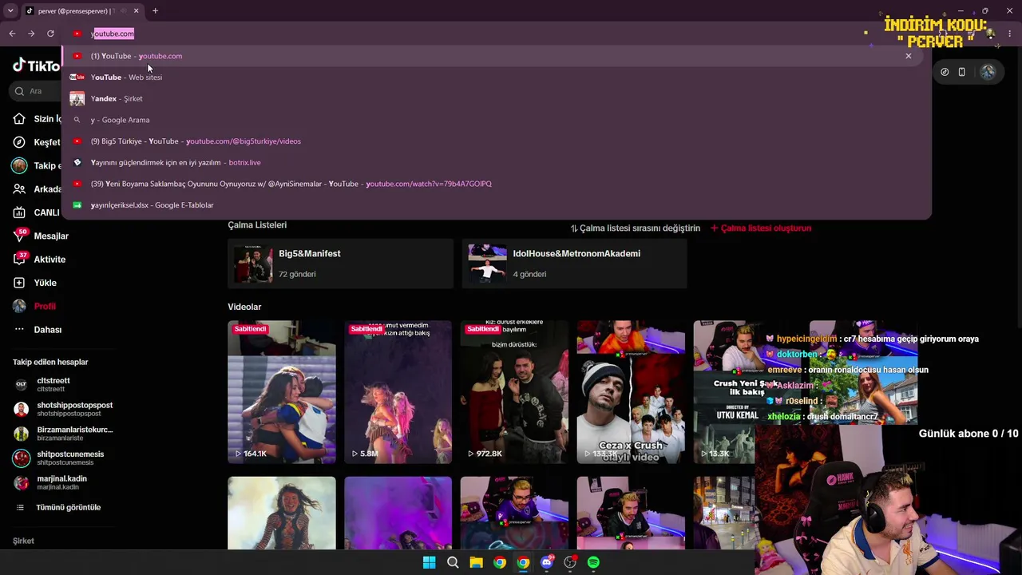Open a new browser tab
Image resolution: width=1022 pixels, height=575 pixels.
tap(155, 10)
